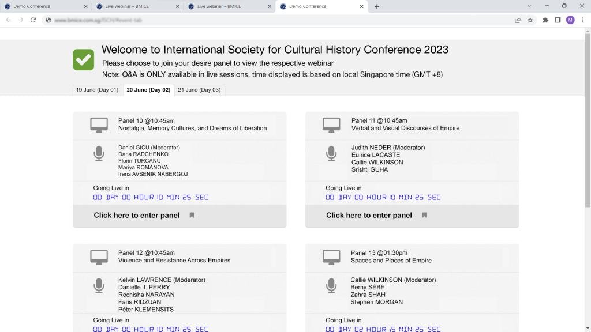Screen dimensions: 591x332
Task: Click the conference welcome heading text
Action: click(x=275, y=50)
